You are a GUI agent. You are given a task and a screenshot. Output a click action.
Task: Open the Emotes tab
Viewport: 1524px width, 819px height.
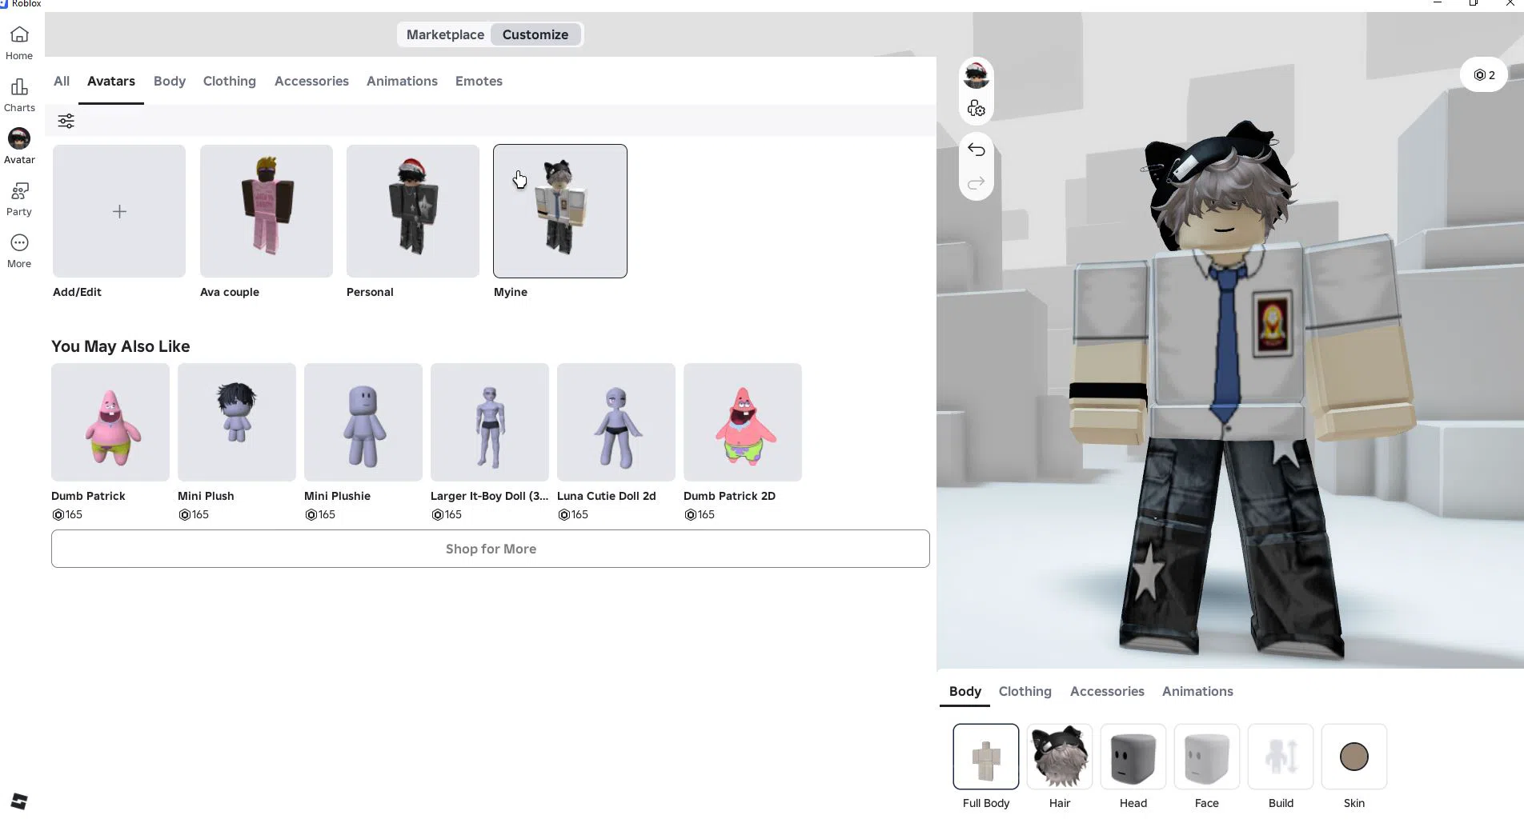pyautogui.click(x=479, y=81)
